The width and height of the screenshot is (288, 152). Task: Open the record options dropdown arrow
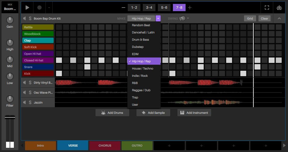(x=49, y=8)
